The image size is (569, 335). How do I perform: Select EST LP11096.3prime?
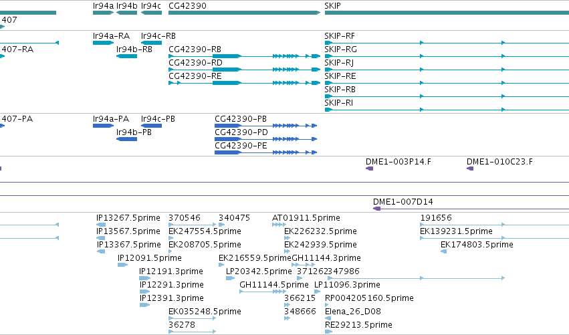[317, 292]
